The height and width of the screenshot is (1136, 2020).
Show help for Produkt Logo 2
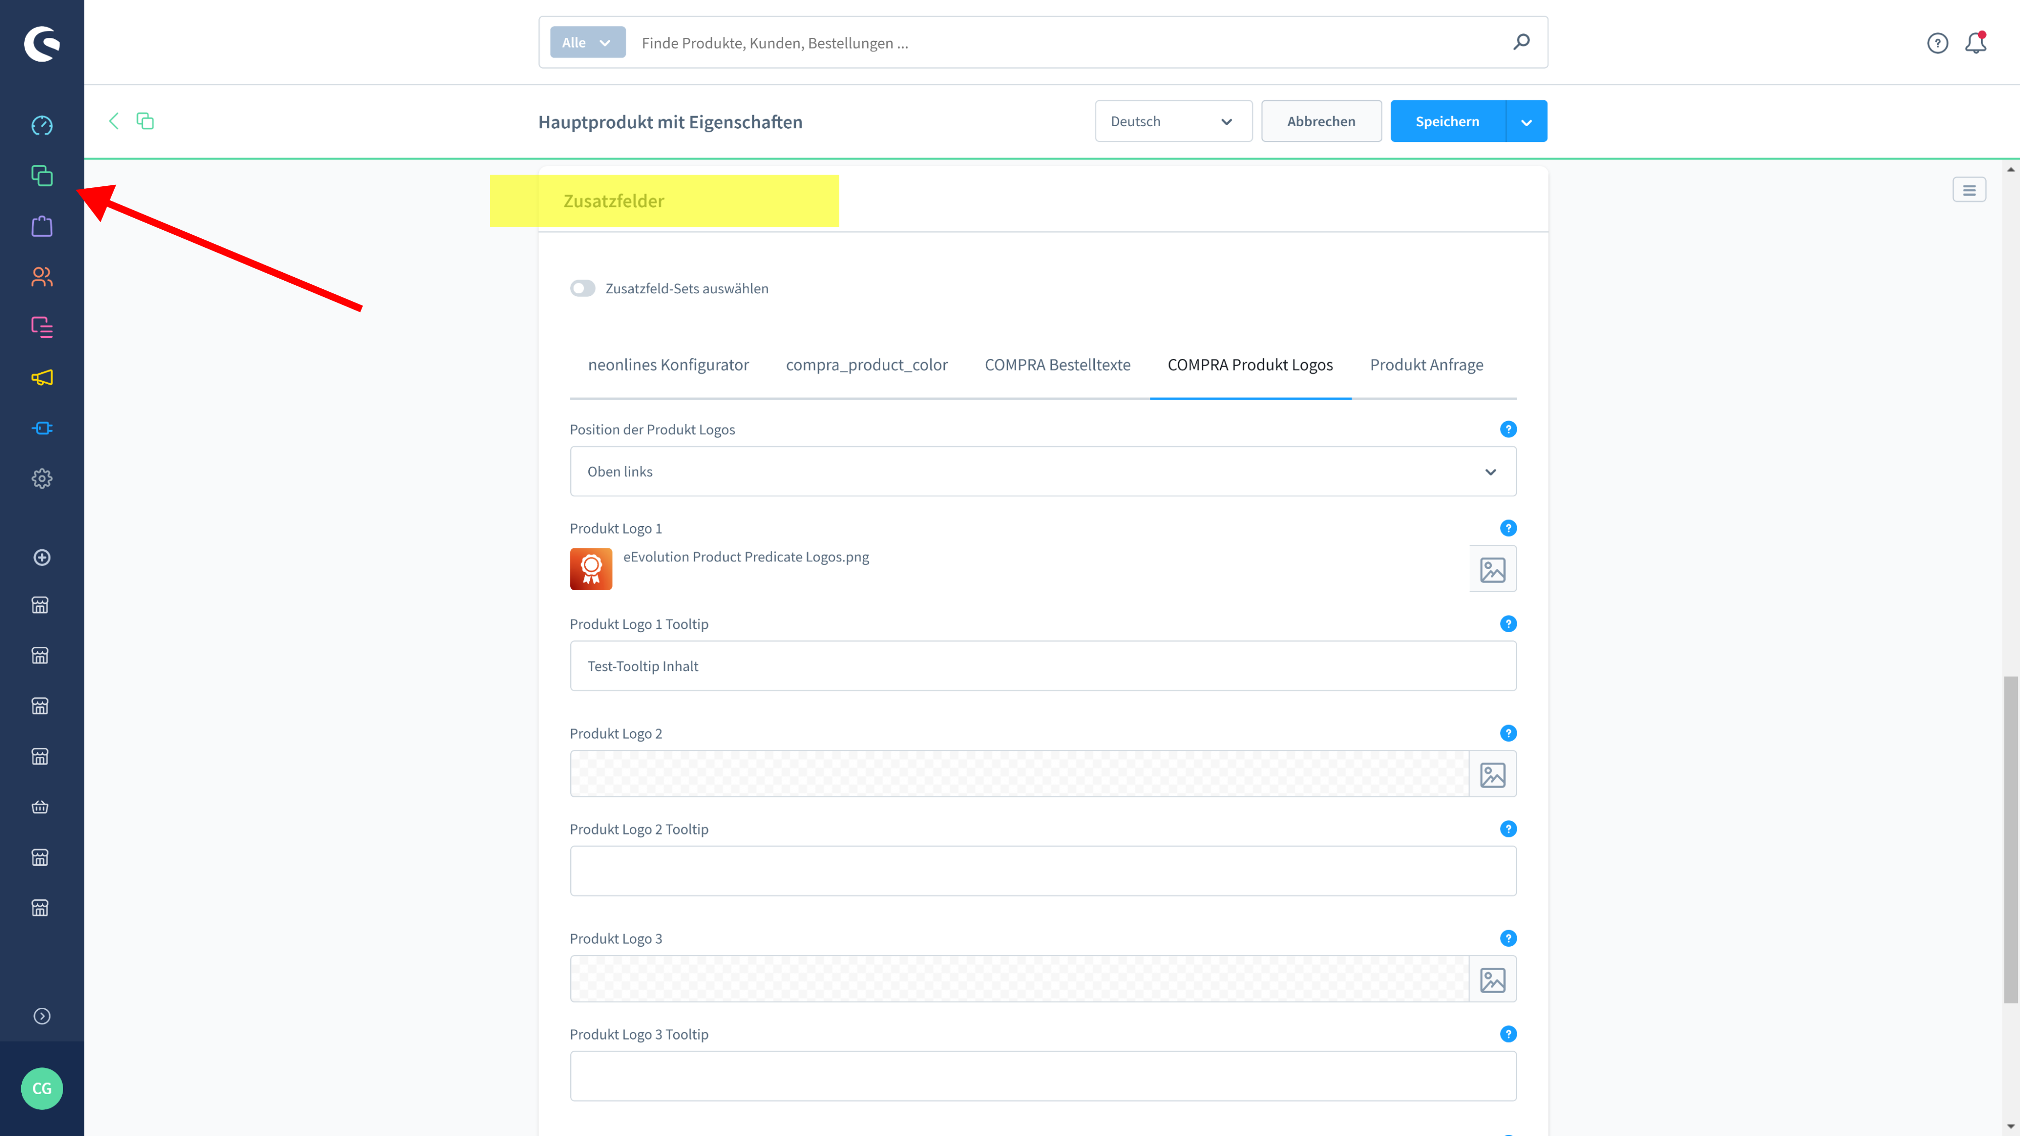(1508, 733)
